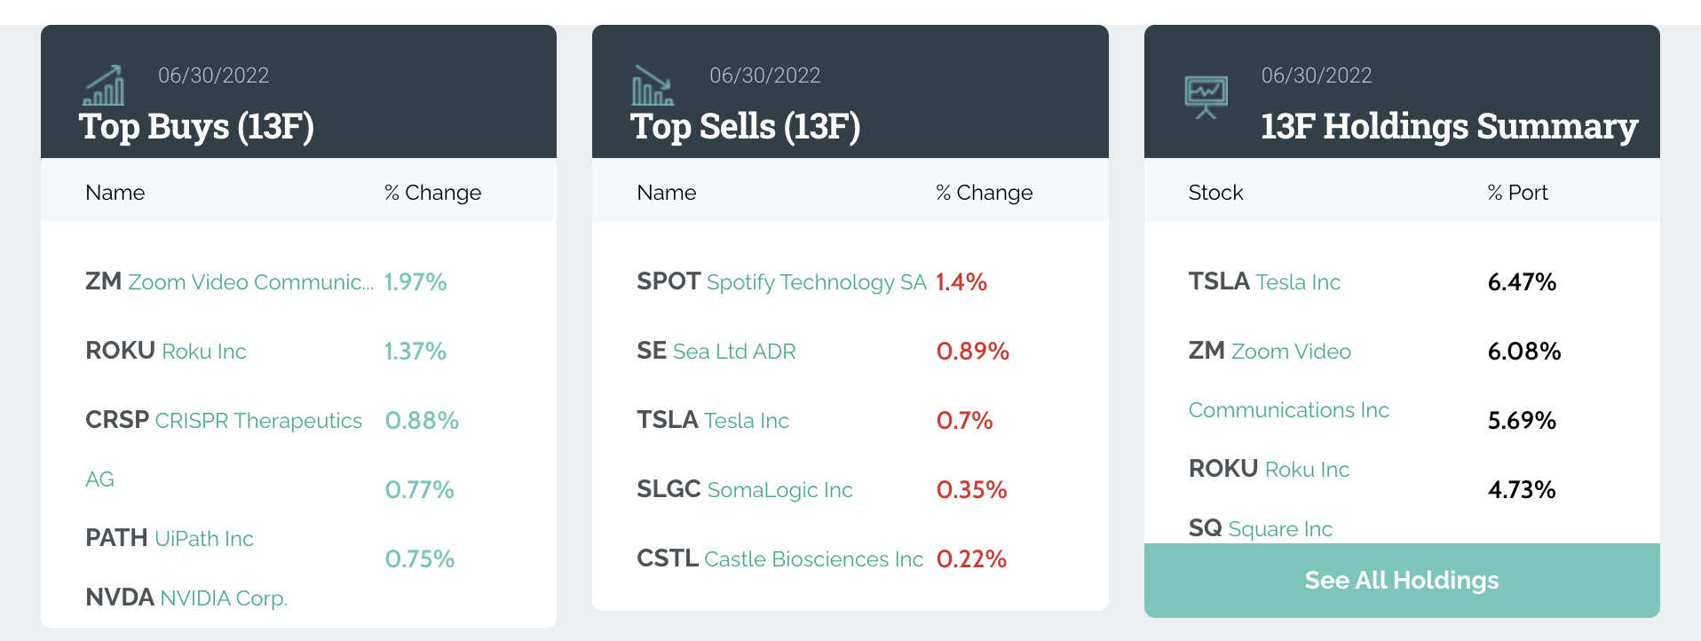Viewport: 1701px width, 641px height.
Task: Open Spotify Technology SA link
Action: pyautogui.click(x=816, y=282)
